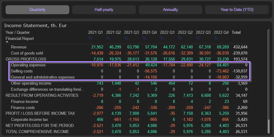Open the link icon under 2021 Q2
Viewport: 274px width, 137px height.
pos(108,38)
